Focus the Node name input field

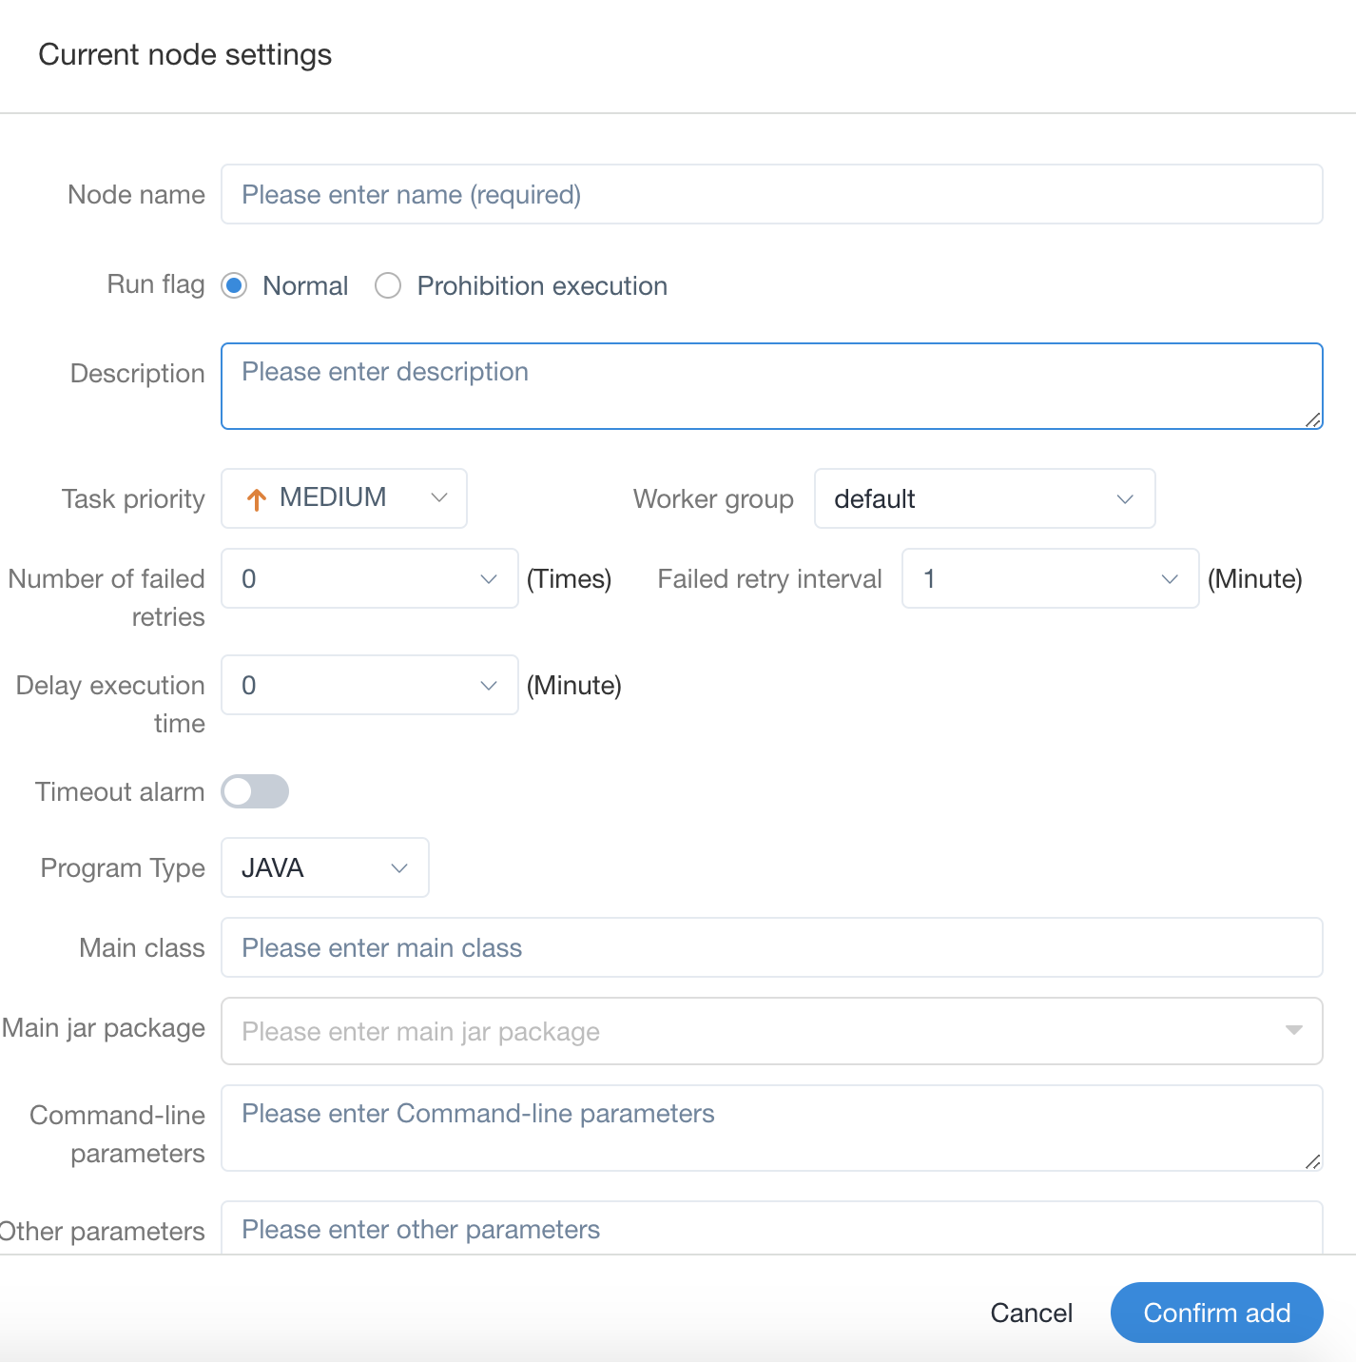pos(771,194)
